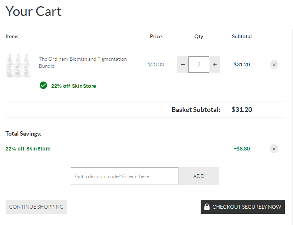293x225 pixels.
Task: Remove the 22% off discount from savings
Action: click(274, 149)
